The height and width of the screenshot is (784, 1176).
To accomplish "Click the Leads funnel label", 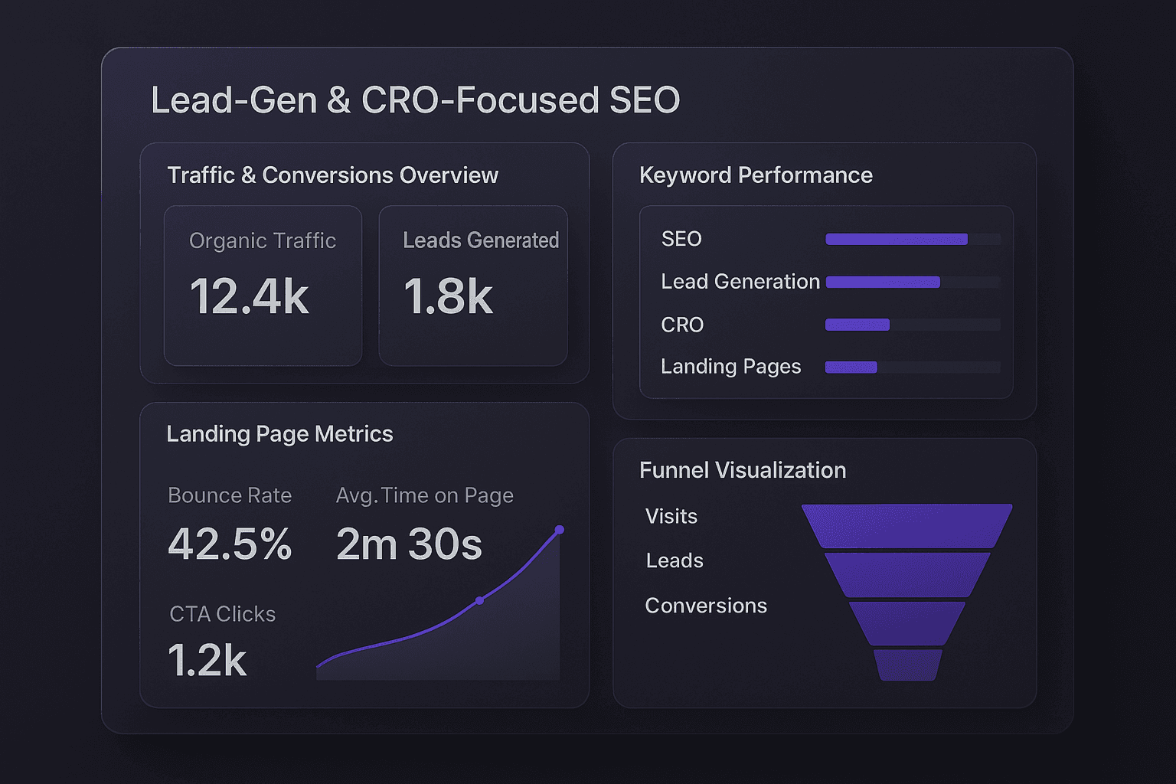I will tap(675, 560).
